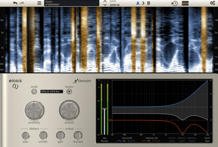Open the settings gears icon
Image resolution: width=218 pixels, height=147 pixels.
213,3
